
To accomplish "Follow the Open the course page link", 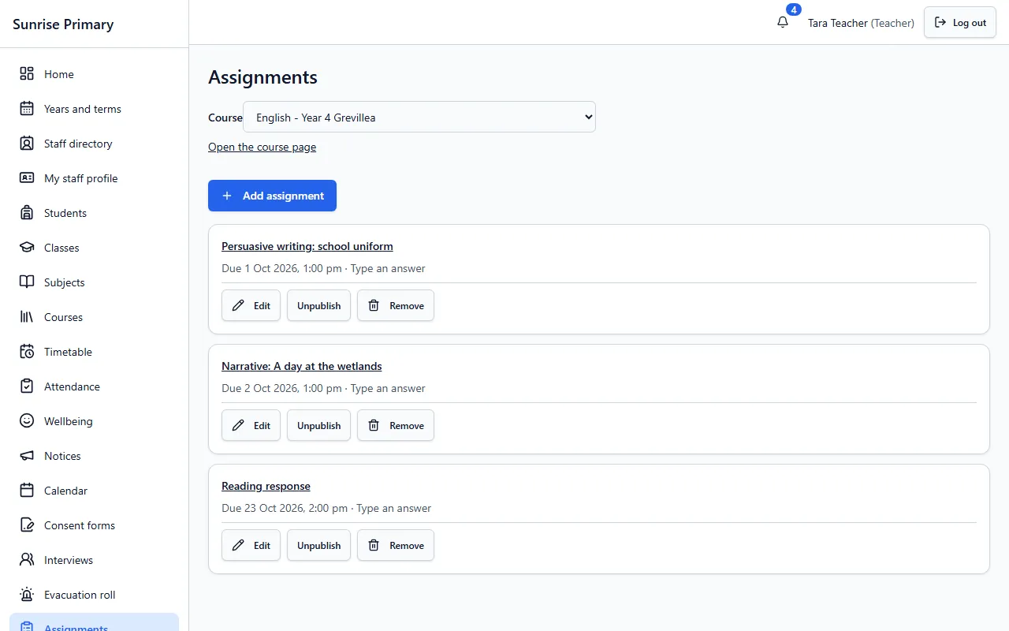I will click(262, 147).
